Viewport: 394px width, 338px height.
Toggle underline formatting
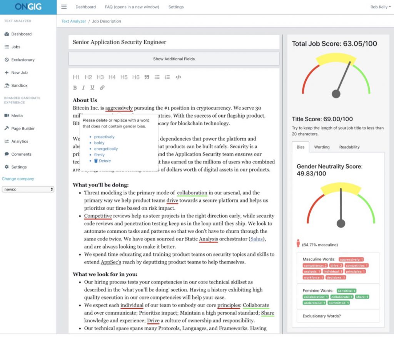[x=92, y=88]
